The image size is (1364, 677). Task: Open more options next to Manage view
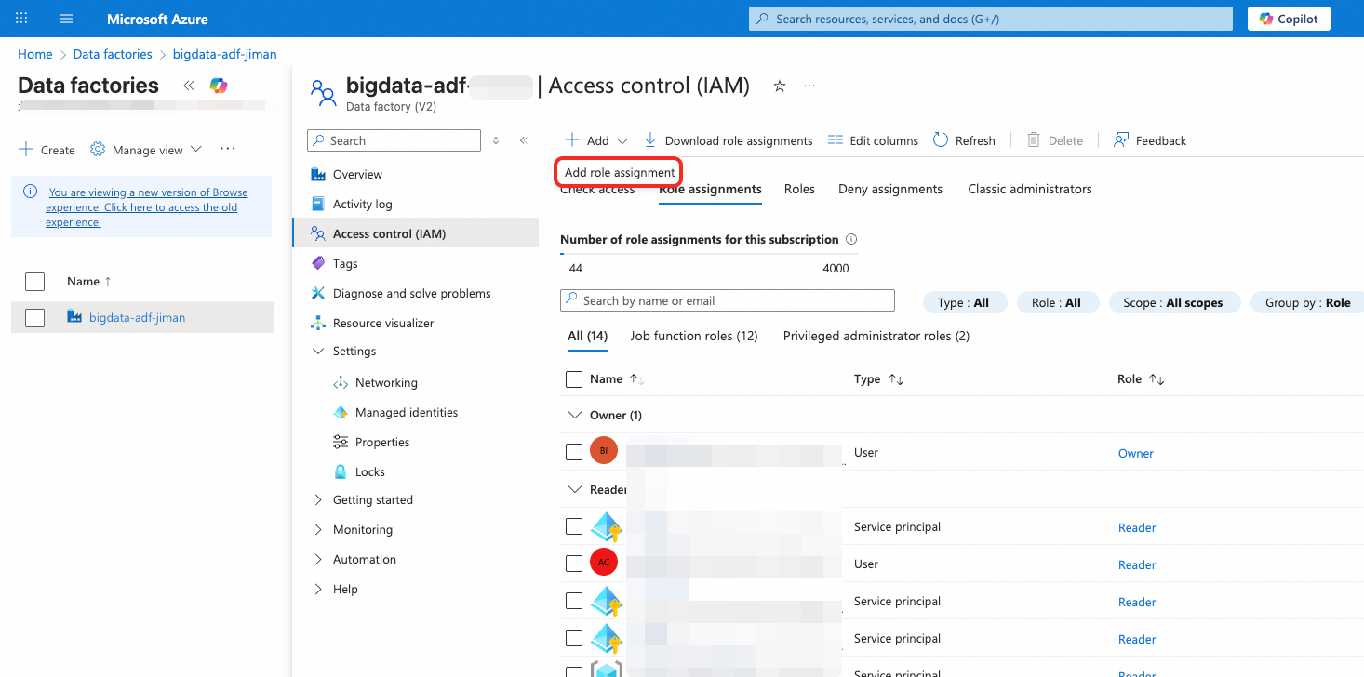pos(228,149)
